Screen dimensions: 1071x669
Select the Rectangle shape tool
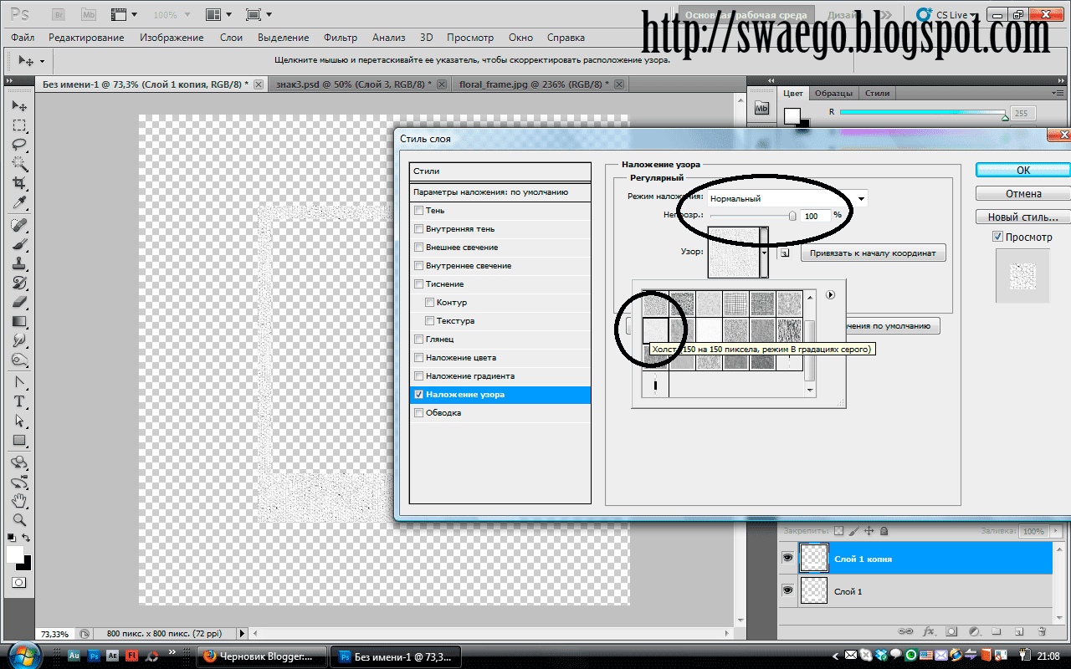(19, 441)
